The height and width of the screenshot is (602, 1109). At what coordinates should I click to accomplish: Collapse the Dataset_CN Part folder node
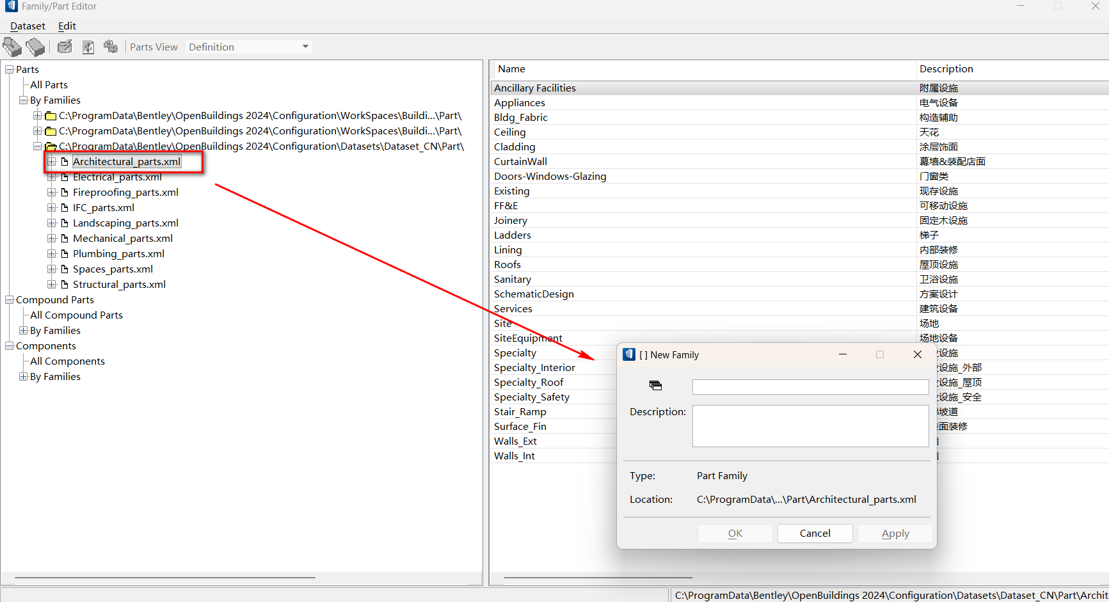click(x=38, y=147)
